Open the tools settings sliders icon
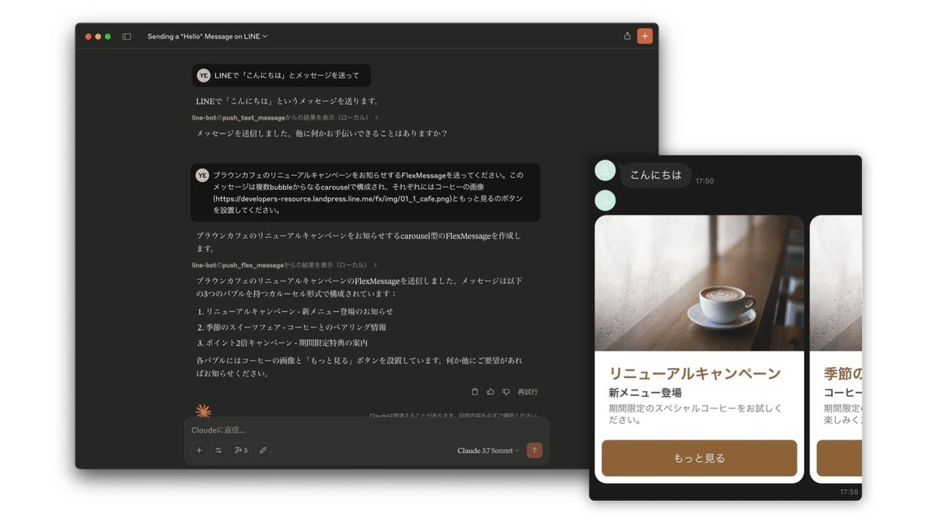Screen dimensions: 933x525 (x=218, y=450)
